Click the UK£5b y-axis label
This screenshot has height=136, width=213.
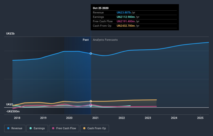tap(10, 33)
